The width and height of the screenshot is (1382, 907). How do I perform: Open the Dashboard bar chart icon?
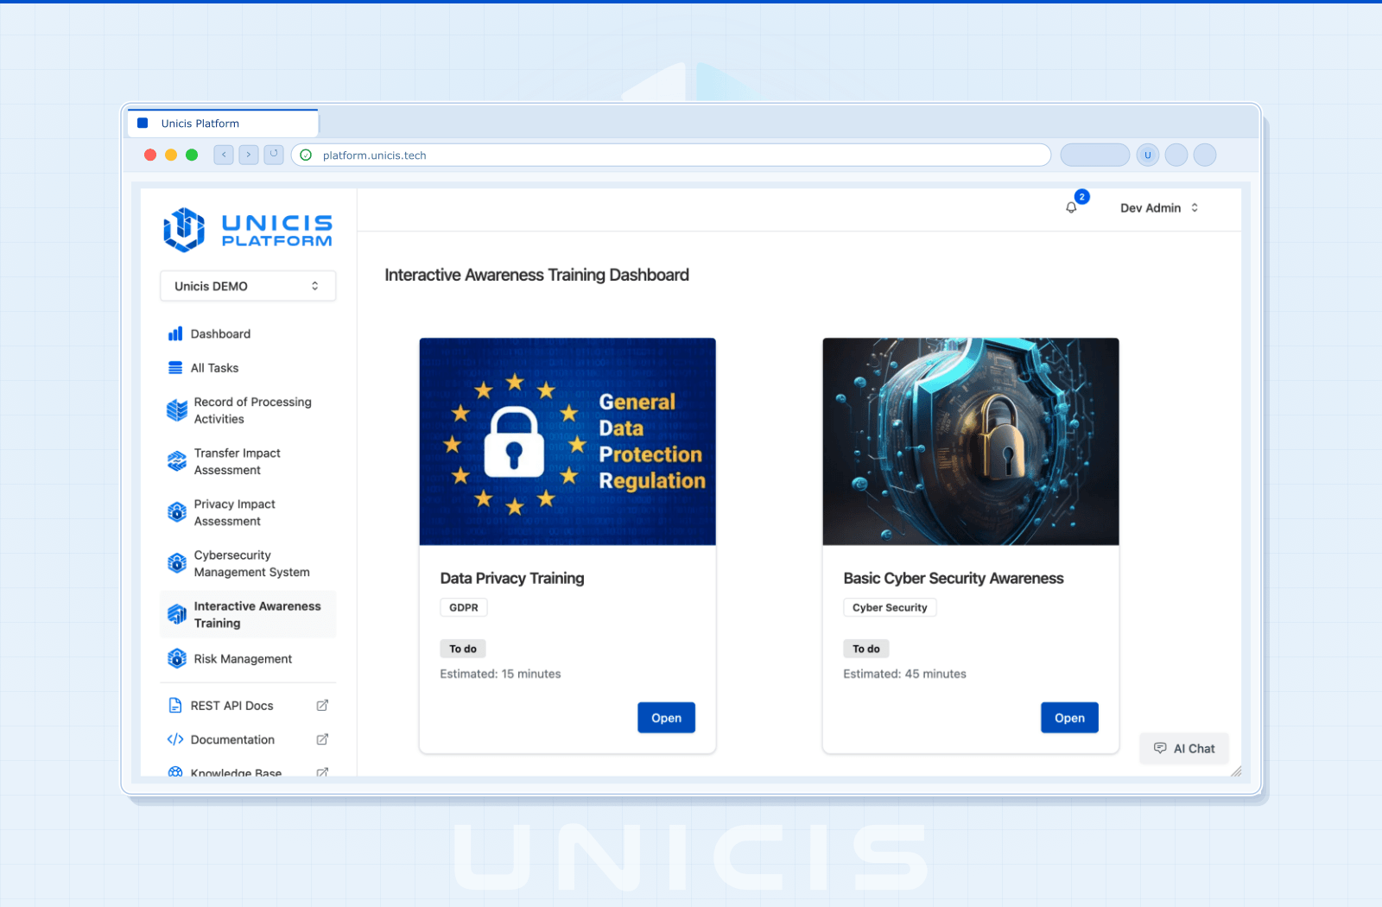[175, 333]
